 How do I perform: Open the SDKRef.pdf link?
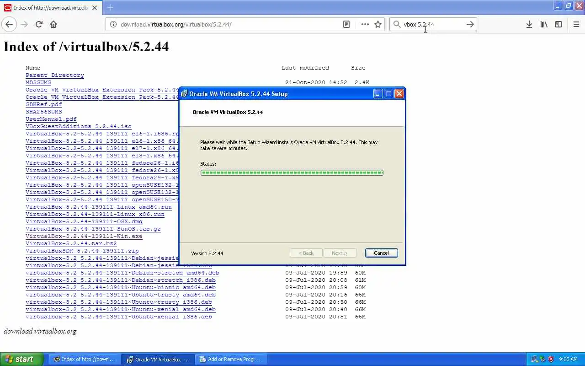click(x=44, y=104)
